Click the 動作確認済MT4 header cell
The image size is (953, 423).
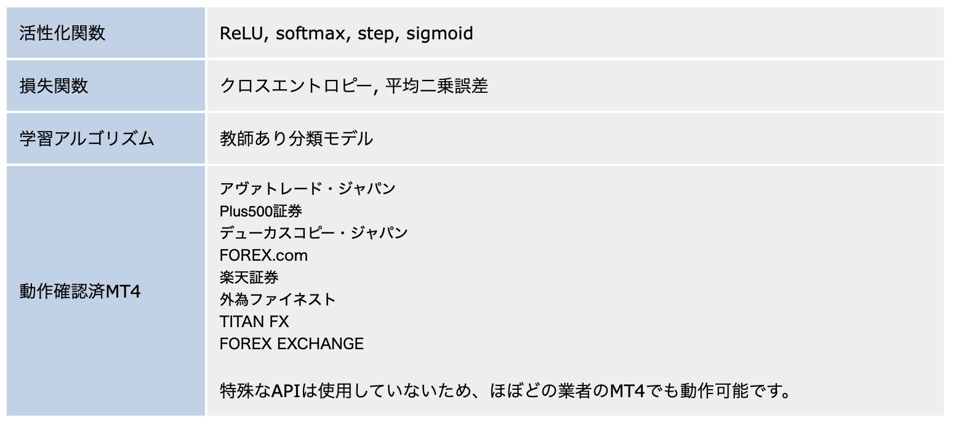pyautogui.click(x=80, y=291)
